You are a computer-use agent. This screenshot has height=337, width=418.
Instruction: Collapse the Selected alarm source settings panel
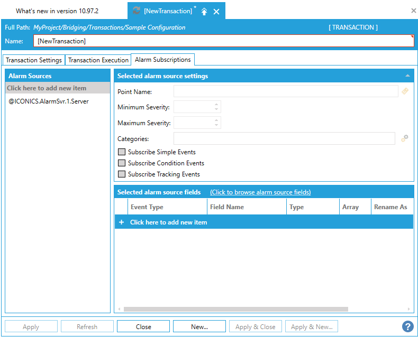407,76
